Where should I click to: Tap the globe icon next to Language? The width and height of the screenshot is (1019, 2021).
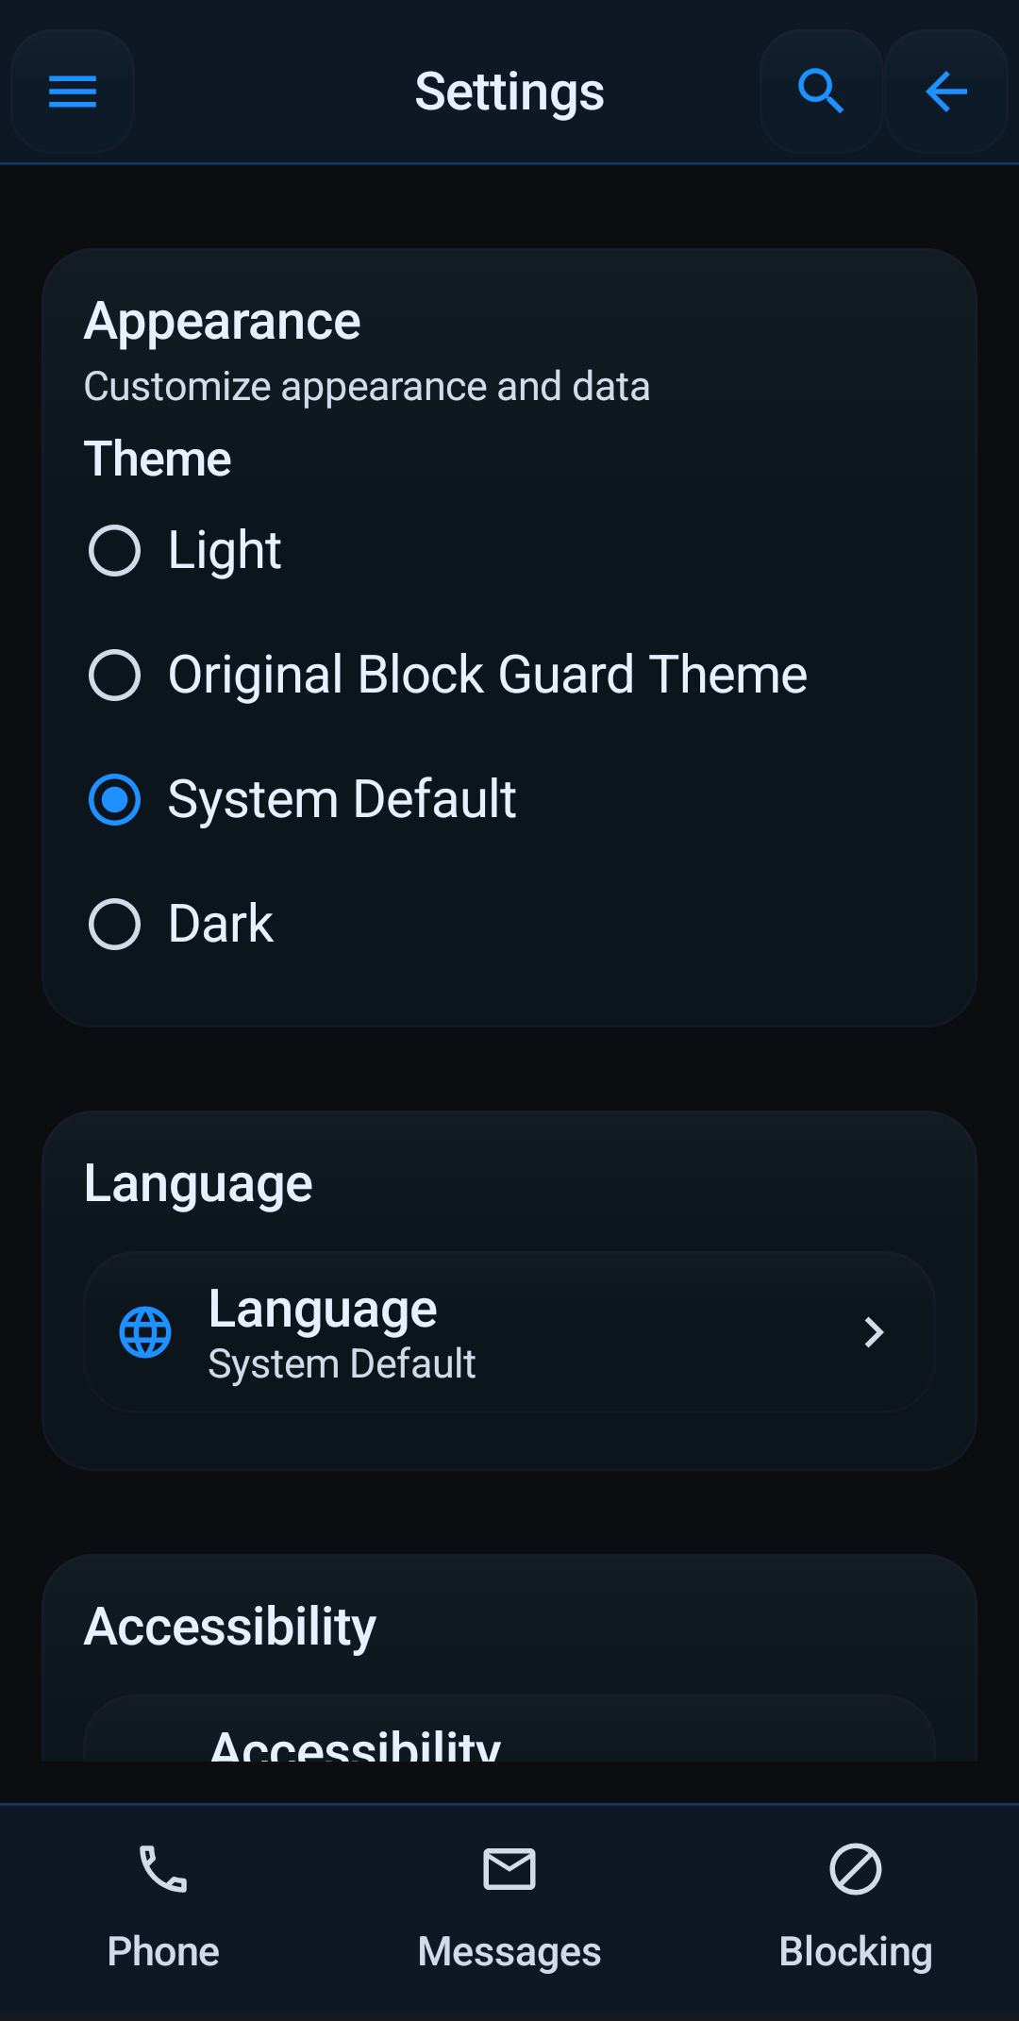144,1332
